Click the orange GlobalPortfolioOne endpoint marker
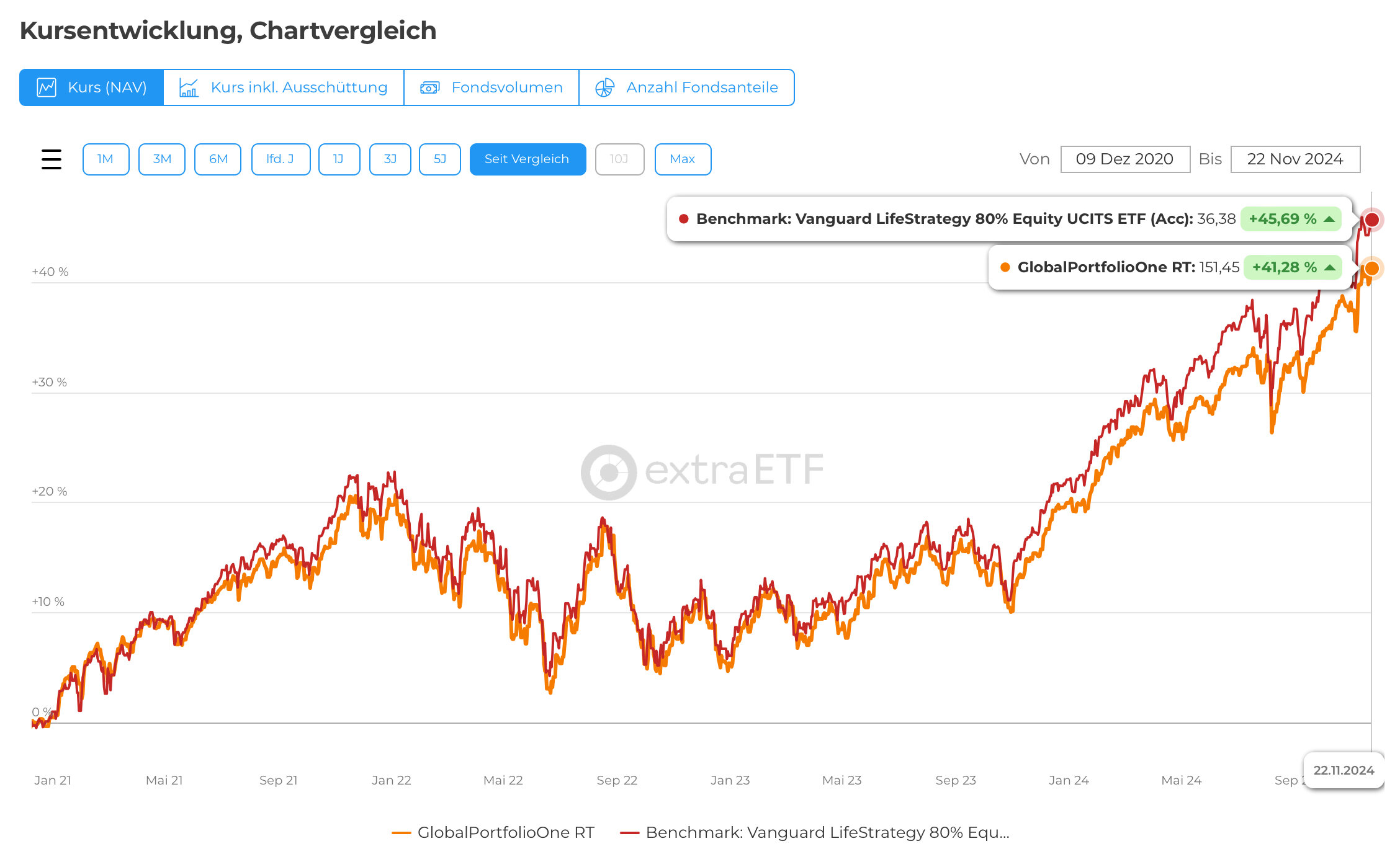The width and height of the screenshot is (1400, 854). 1371,268
